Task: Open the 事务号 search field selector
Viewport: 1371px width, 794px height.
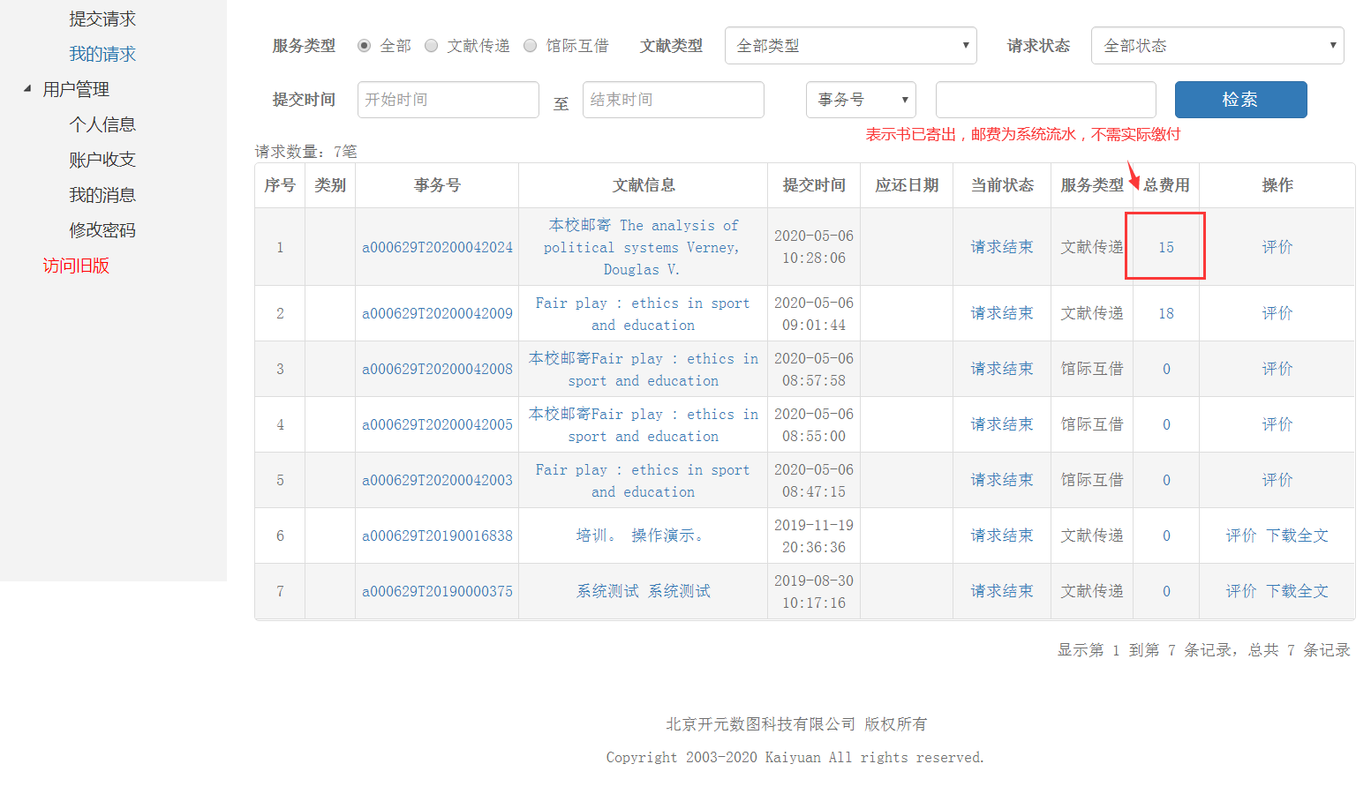Action: (x=860, y=100)
